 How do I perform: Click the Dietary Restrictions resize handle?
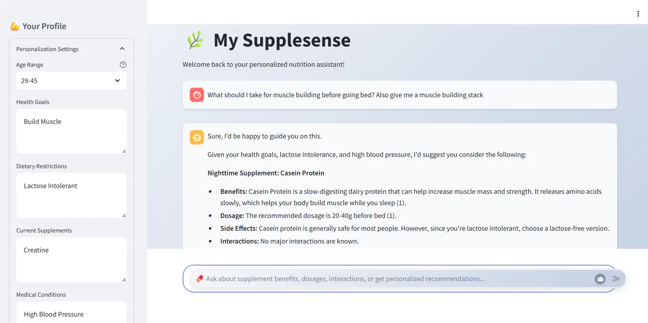pyautogui.click(x=124, y=216)
